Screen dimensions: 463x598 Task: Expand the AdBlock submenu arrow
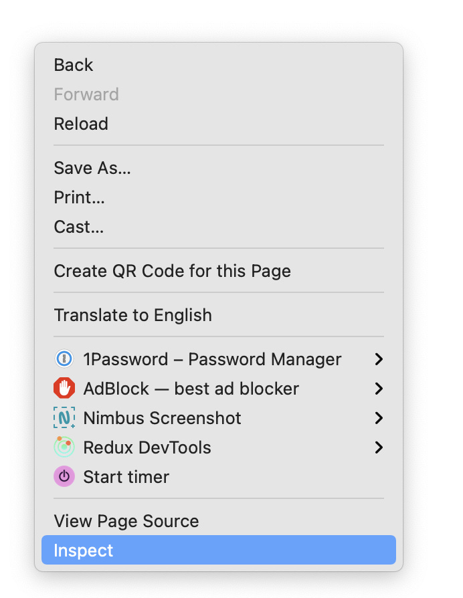coord(379,389)
